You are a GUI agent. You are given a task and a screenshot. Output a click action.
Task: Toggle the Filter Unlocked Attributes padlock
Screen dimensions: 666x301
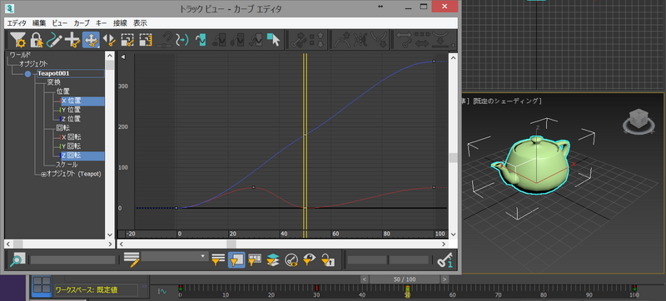coord(327,259)
